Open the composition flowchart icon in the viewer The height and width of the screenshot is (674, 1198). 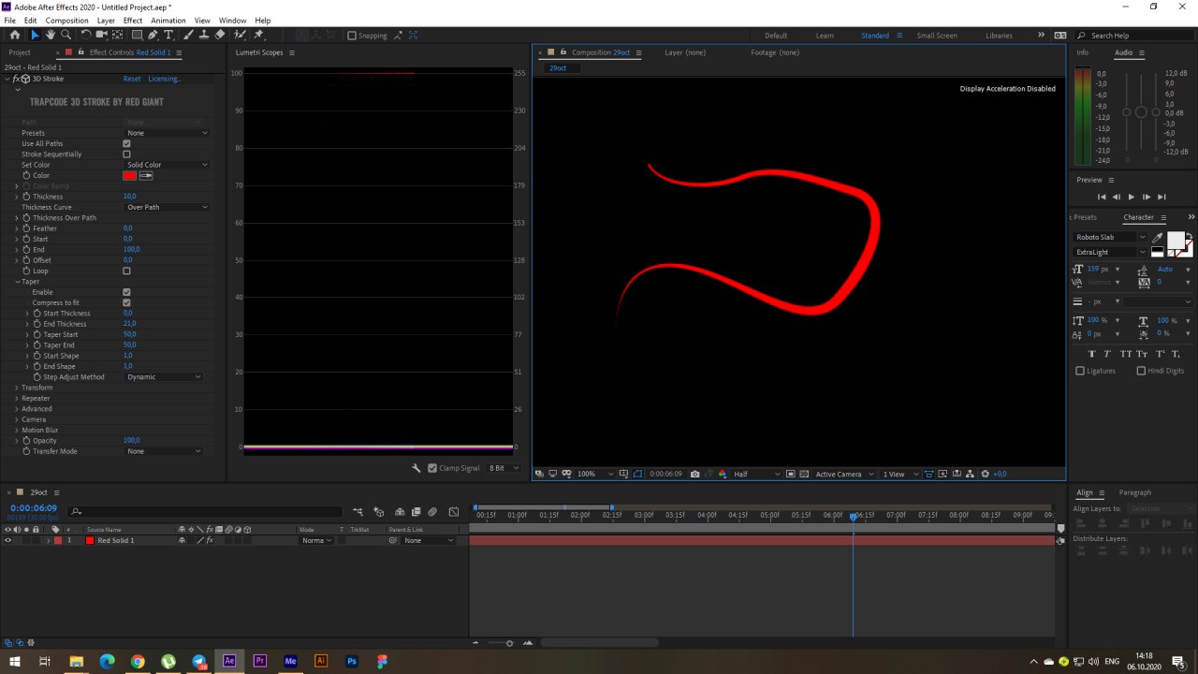click(971, 474)
